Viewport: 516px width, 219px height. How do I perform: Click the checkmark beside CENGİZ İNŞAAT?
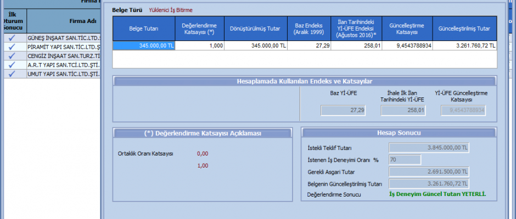[x=12, y=56]
